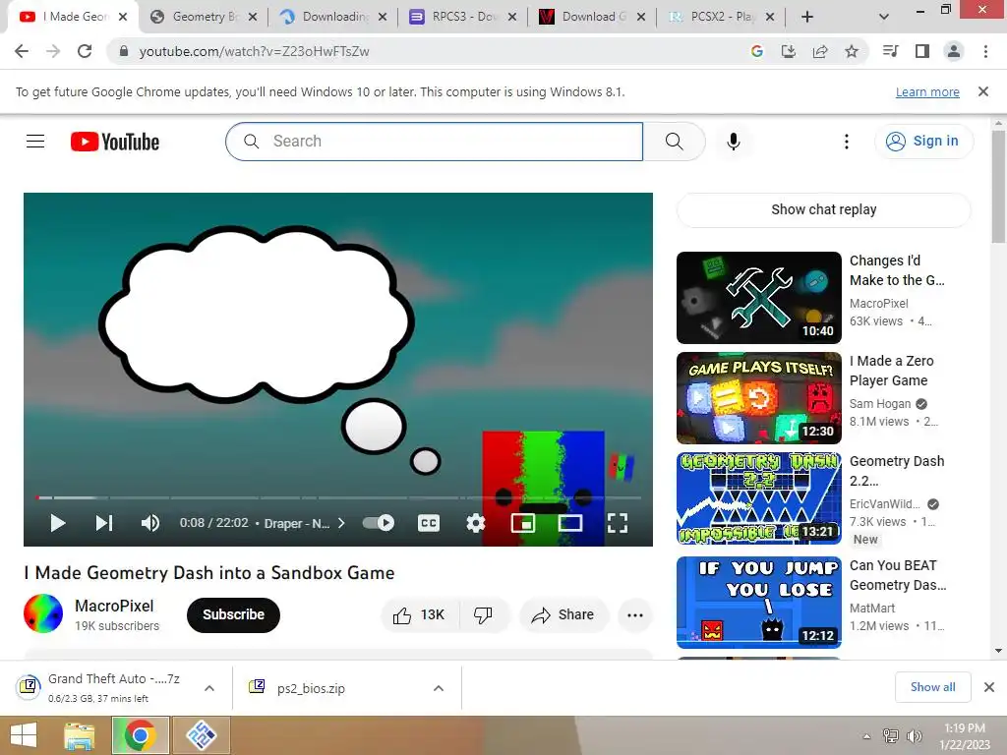
Task: Expand ps2_bios.zip download options
Action: [439, 688]
